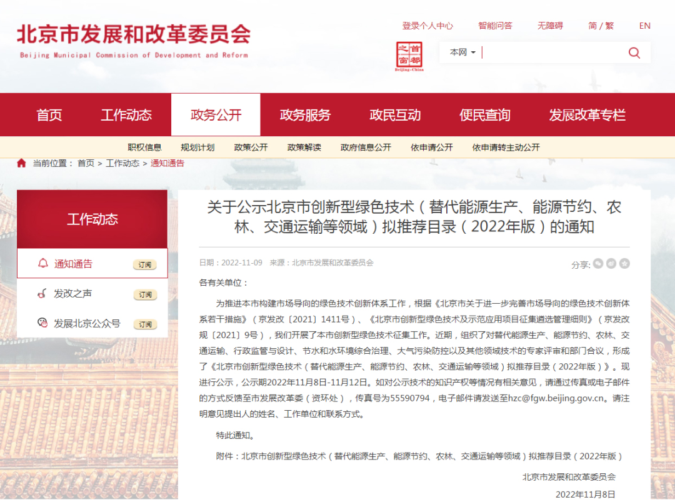The width and height of the screenshot is (675, 502).
Task: Switch to the 政务公开 tab
Action: [x=215, y=114]
